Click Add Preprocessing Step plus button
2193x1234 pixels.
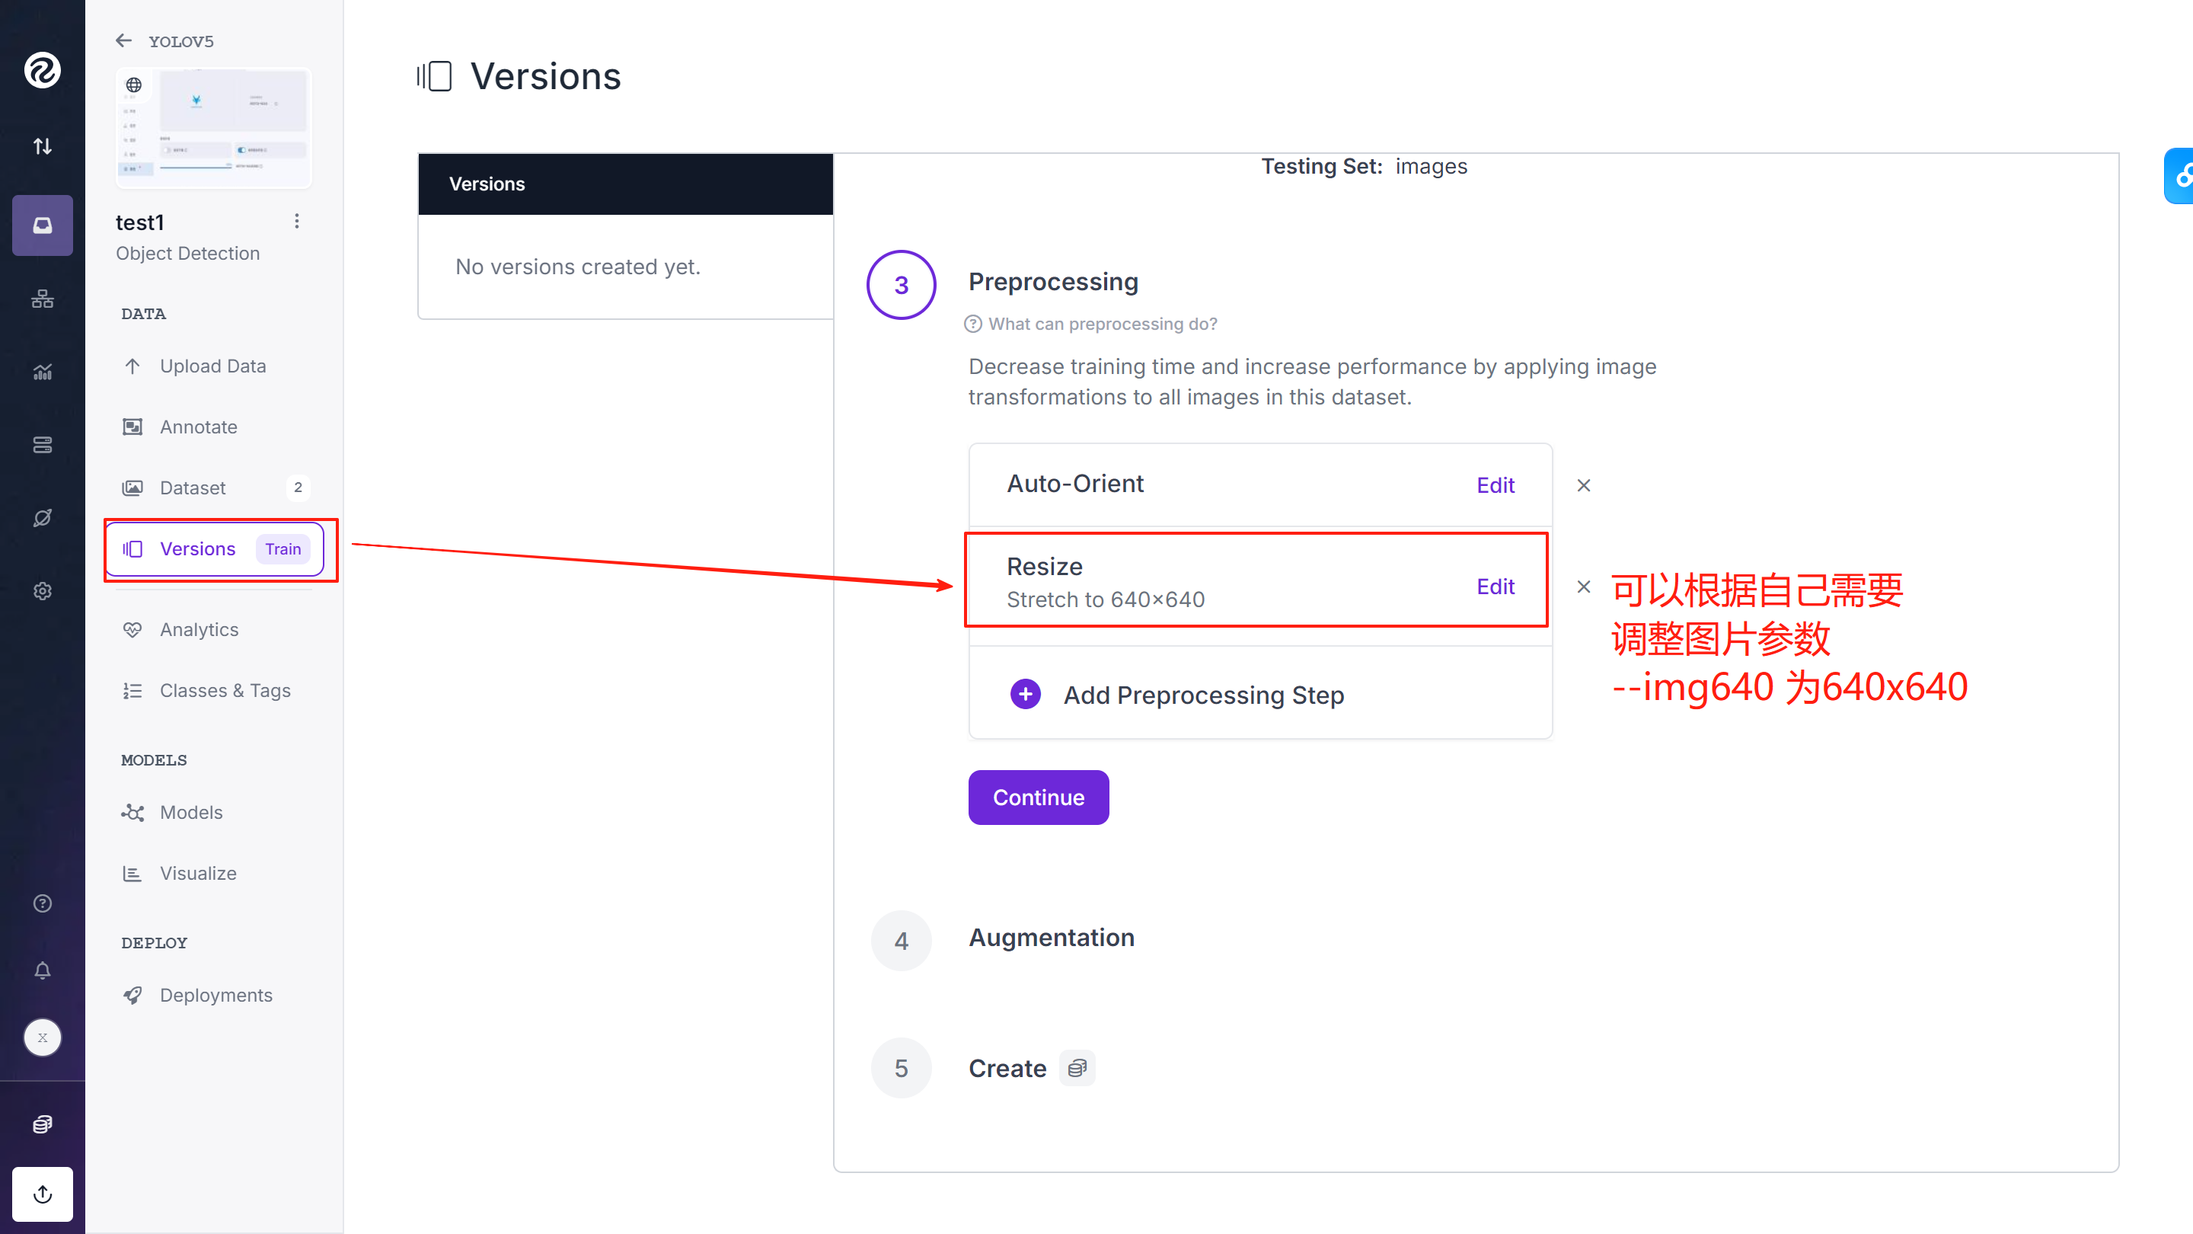click(x=1025, y=695)
